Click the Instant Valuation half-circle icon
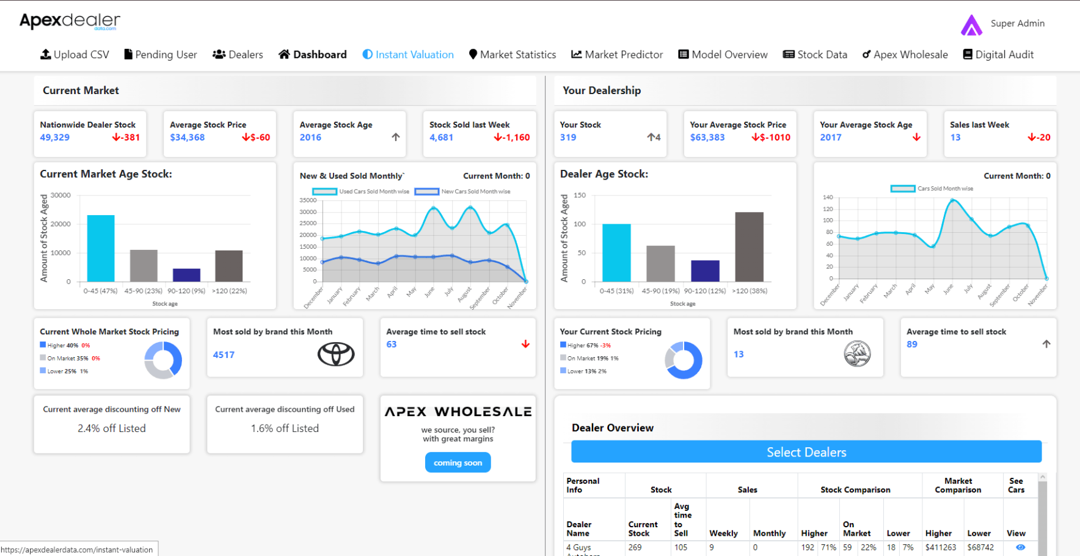 pos(367,54)
